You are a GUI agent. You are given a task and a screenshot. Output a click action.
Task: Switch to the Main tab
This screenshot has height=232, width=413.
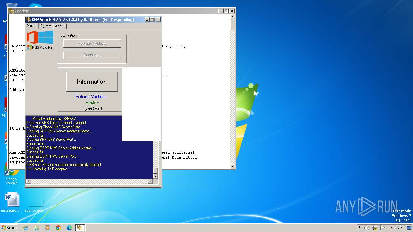pos(31,26)
